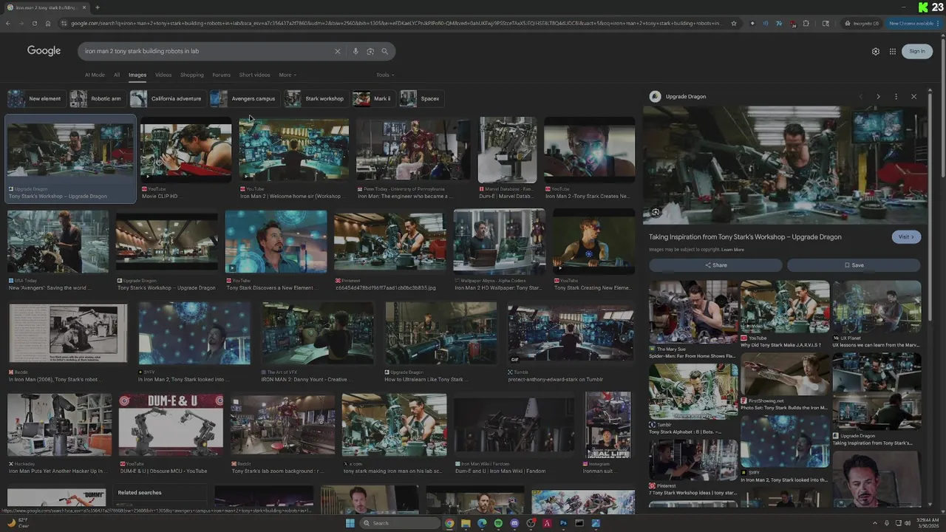The height and width of the screenshot is (532, 946).
Task: Open large preview image of Tony's workshop
Action: click(x=784, y=165)
